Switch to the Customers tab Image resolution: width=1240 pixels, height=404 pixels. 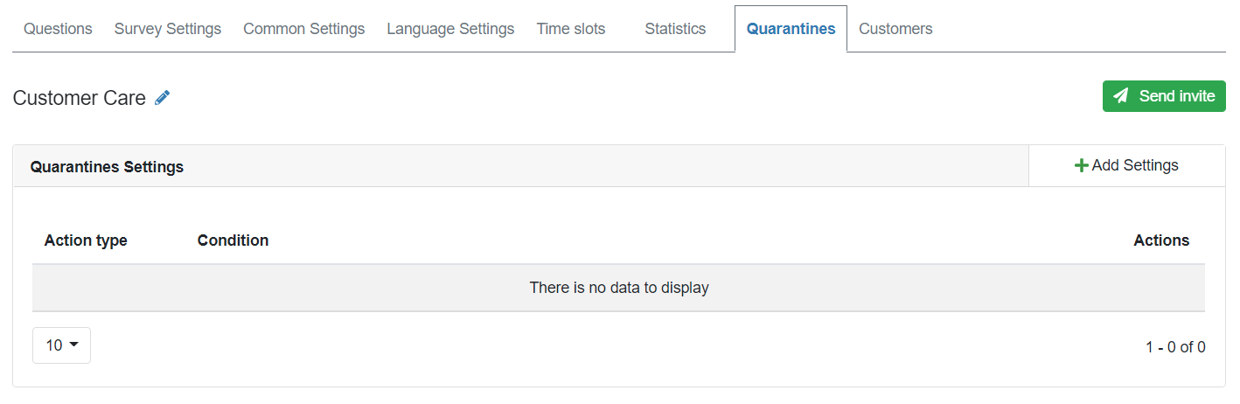tap(895, 29)
